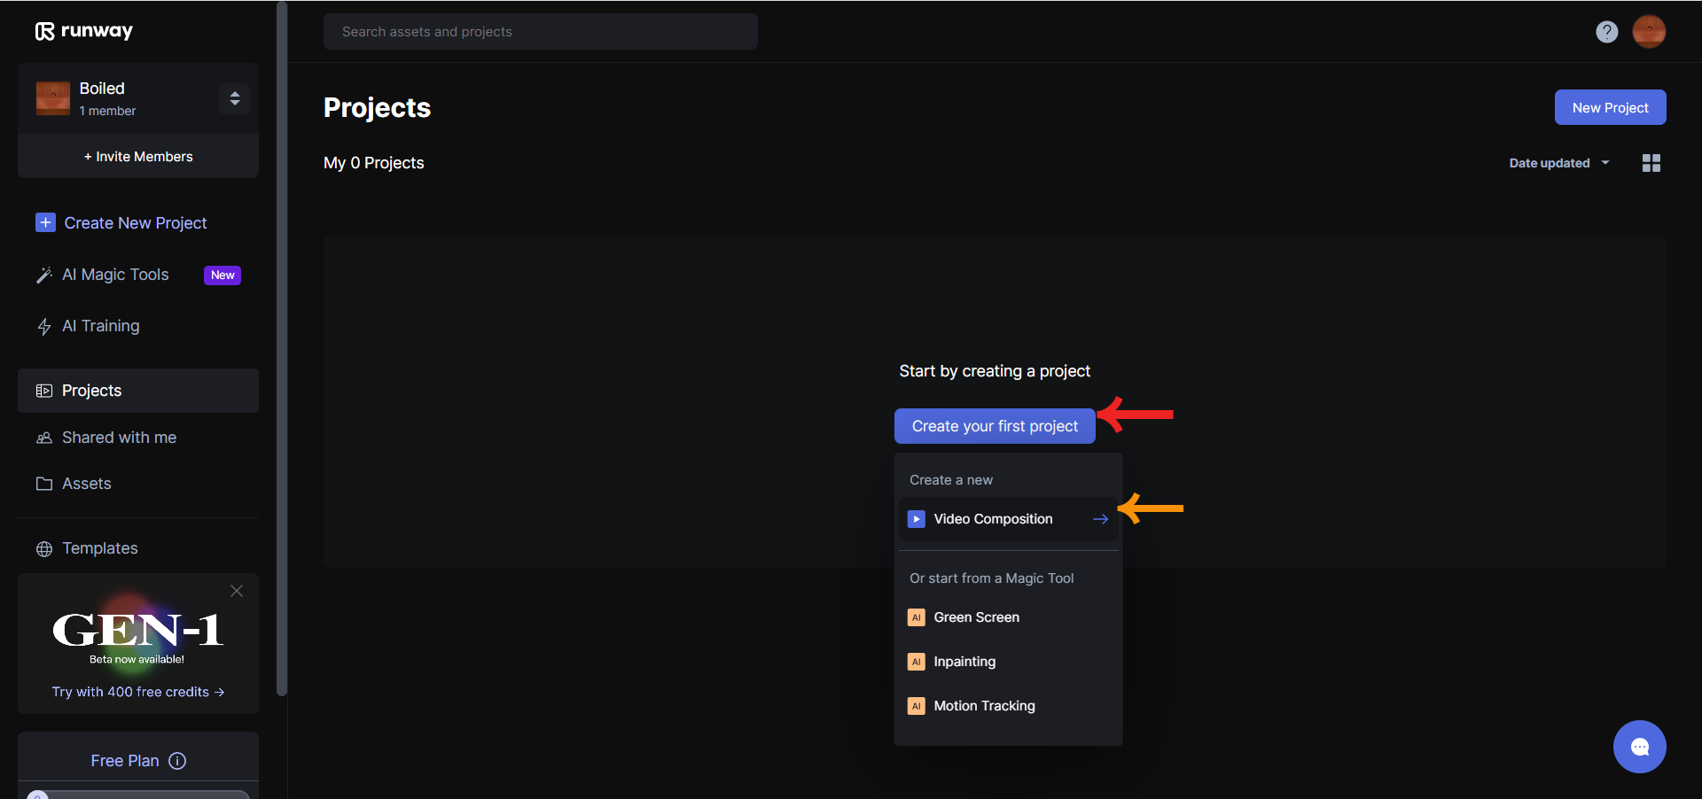The height and width of the screenshot is (799, 1702).
Task: Click the Create New Project plus icon
Action: point(45,222)
